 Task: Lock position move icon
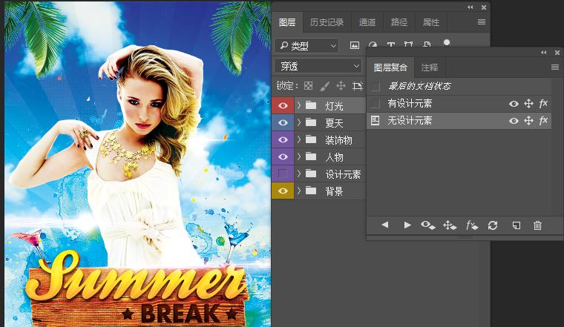341,85
